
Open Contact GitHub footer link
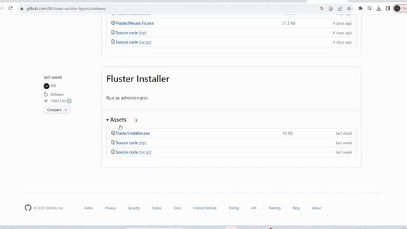[x=205, y=208]
